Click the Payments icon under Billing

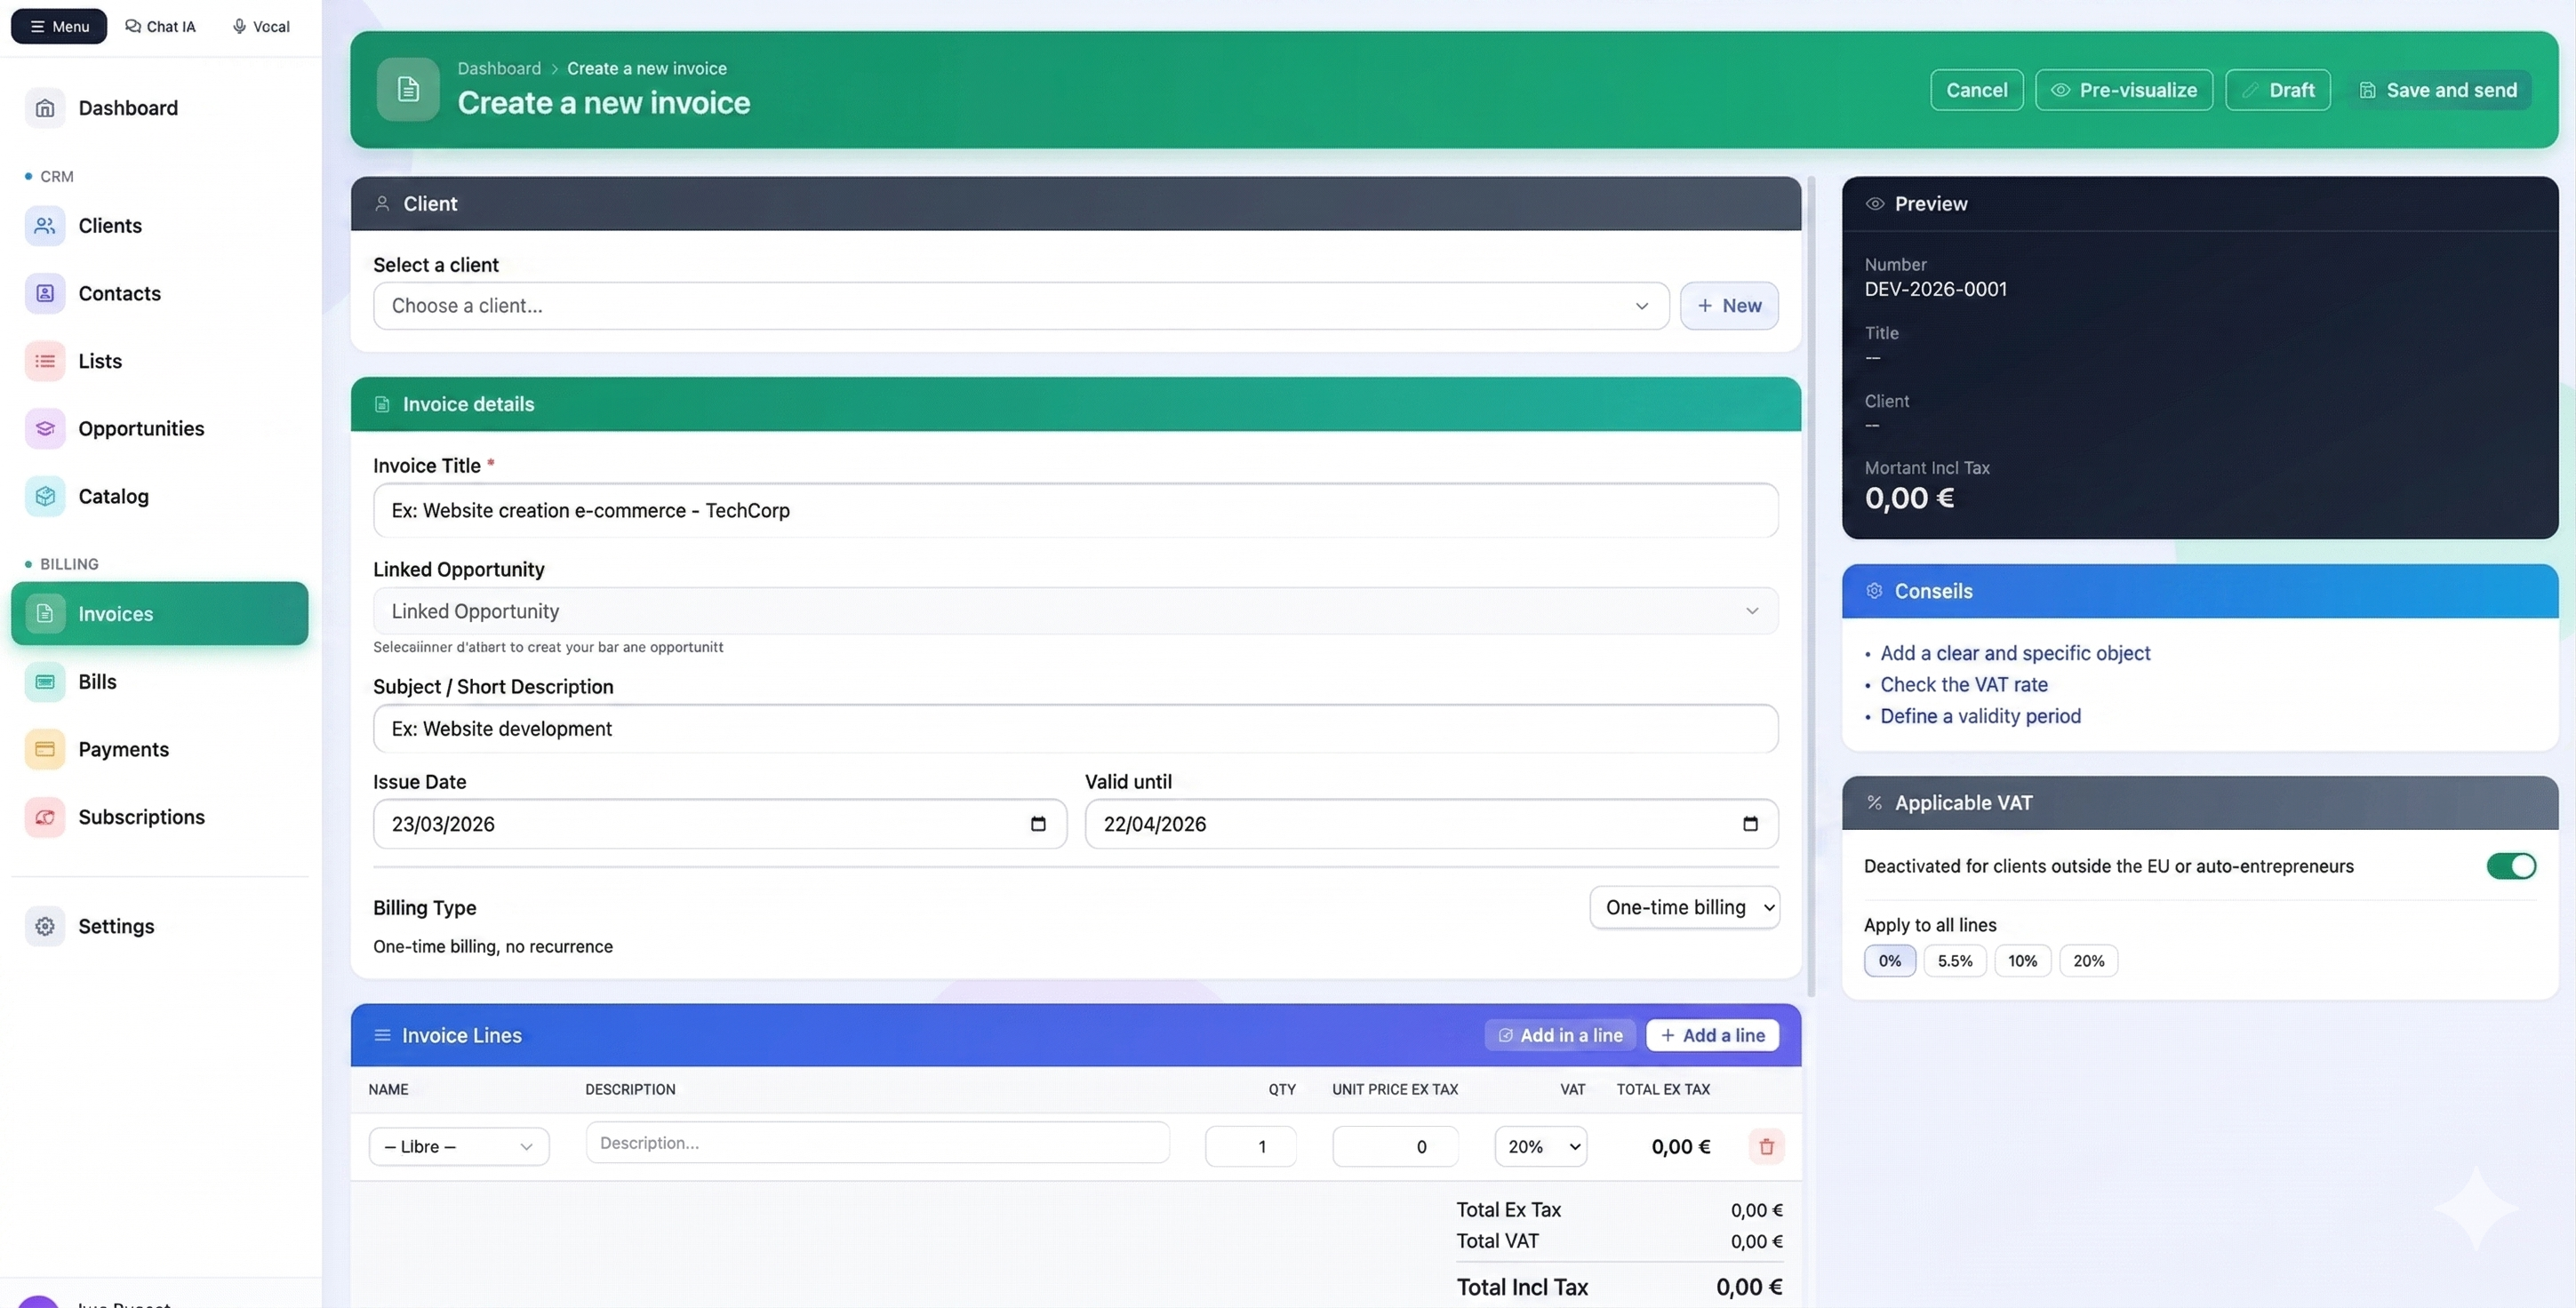[x=44, y=748]
